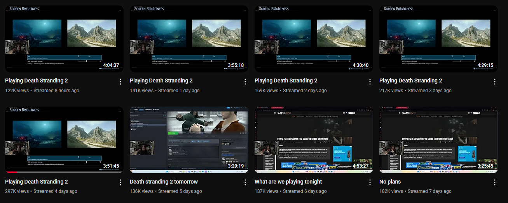Click '136K views • Streamed 5 days ago' text
Screen dimensions: 508x203
click(x=166, y=191)
